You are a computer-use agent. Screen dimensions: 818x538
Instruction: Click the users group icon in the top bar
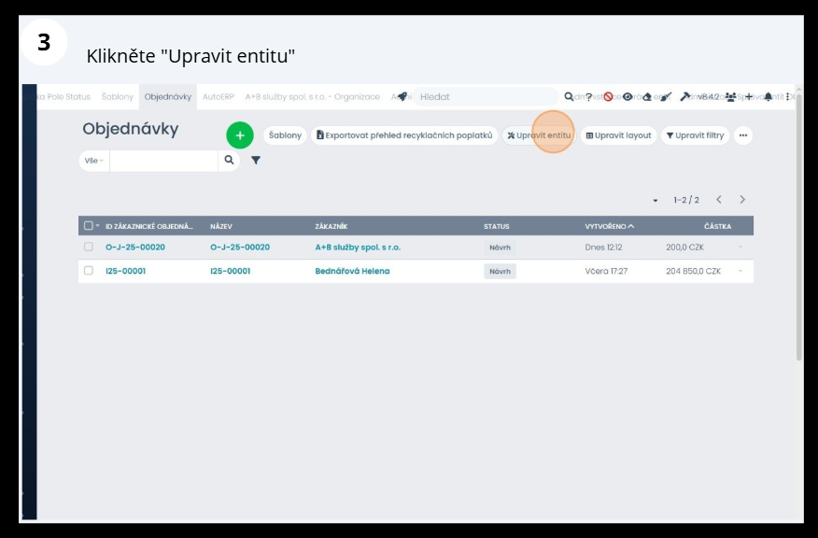pyautogui.click(x=730, y=96)
